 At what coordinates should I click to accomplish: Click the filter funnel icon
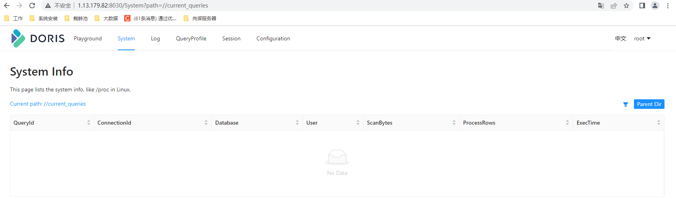pyautogui.click(x=625, y=104)
